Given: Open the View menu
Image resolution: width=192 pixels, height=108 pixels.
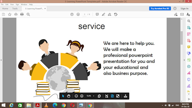Looking at the screenshot, I should (12, 5).
